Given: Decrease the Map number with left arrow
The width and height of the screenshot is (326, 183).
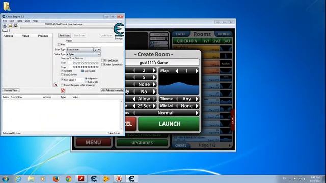Looking at the screenshot, I should (177, 71).
